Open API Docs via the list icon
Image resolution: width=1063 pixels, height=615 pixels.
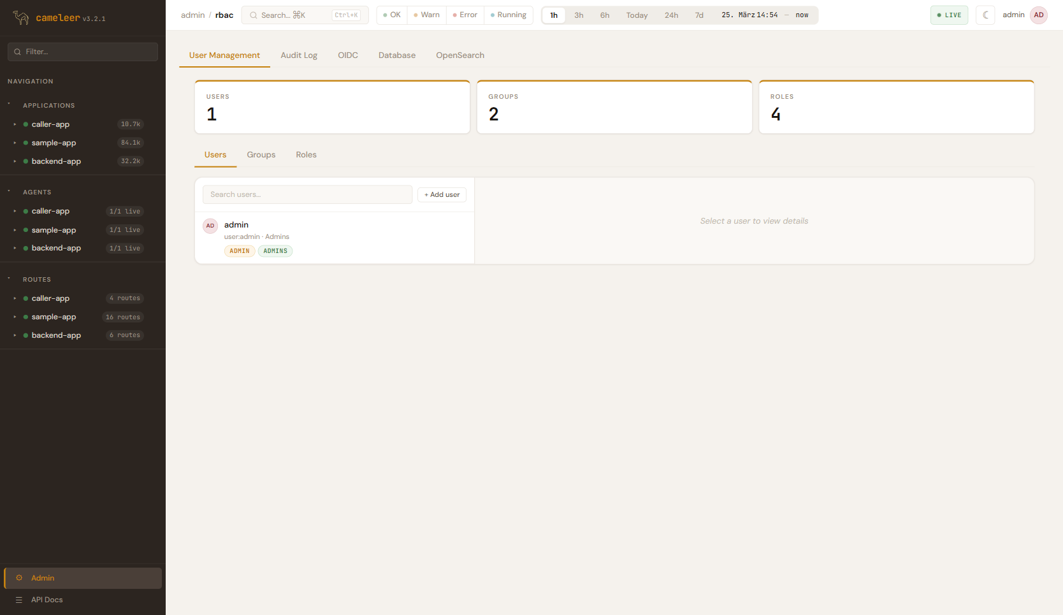19,600
